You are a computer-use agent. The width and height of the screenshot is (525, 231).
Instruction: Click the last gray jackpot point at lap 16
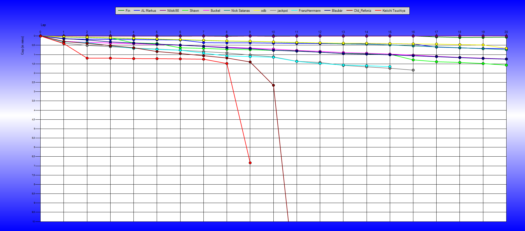point(413,70)
